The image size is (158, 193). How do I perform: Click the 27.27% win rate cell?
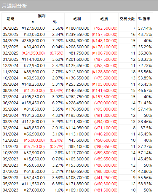tap(145, 146)
